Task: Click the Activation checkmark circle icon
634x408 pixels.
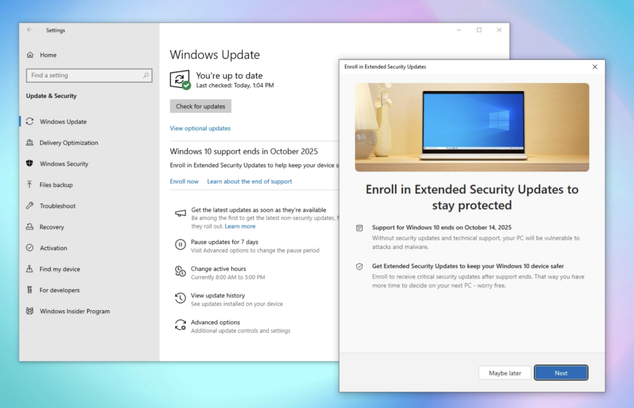Action: tap(30, 248)
